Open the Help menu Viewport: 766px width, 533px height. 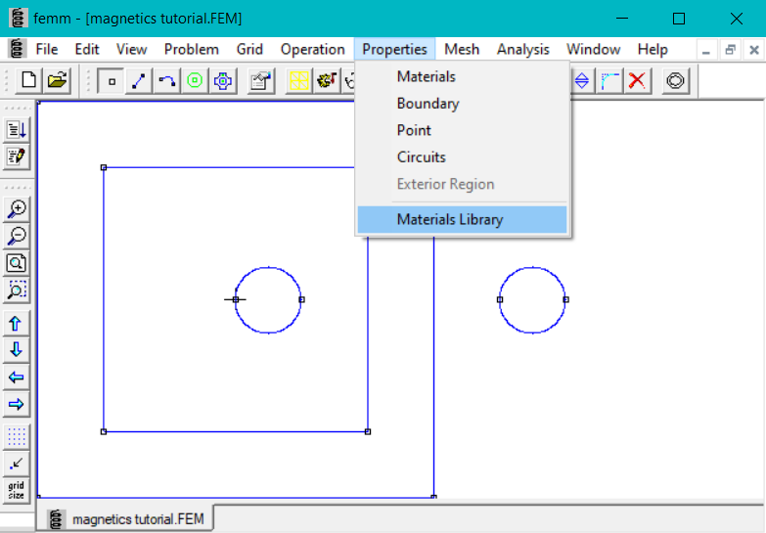(x=653, y=49)
